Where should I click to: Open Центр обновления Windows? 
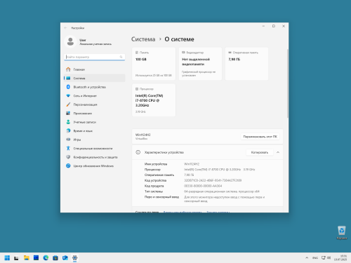(x=94, y=166)
